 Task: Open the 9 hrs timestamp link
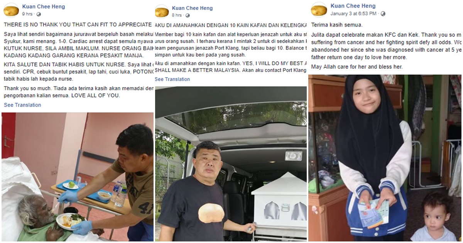pos(27,14)
